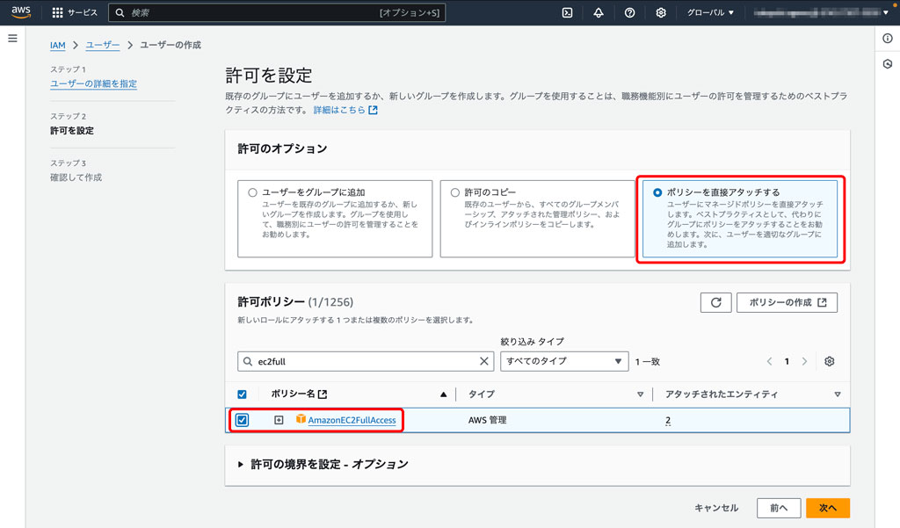900x528 pixels.
Task: Open the left navigation via hamburger icon
Action: 12,38
